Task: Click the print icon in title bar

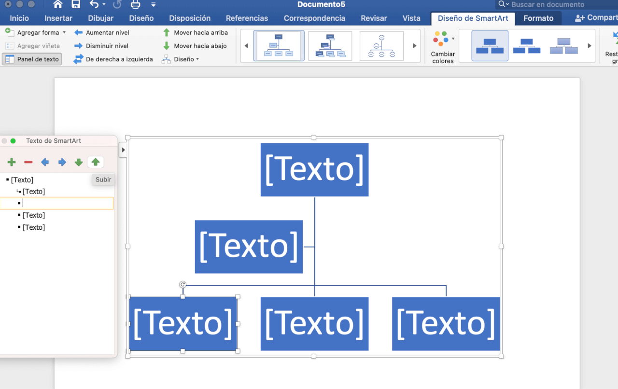Action: tap(136, 5)
